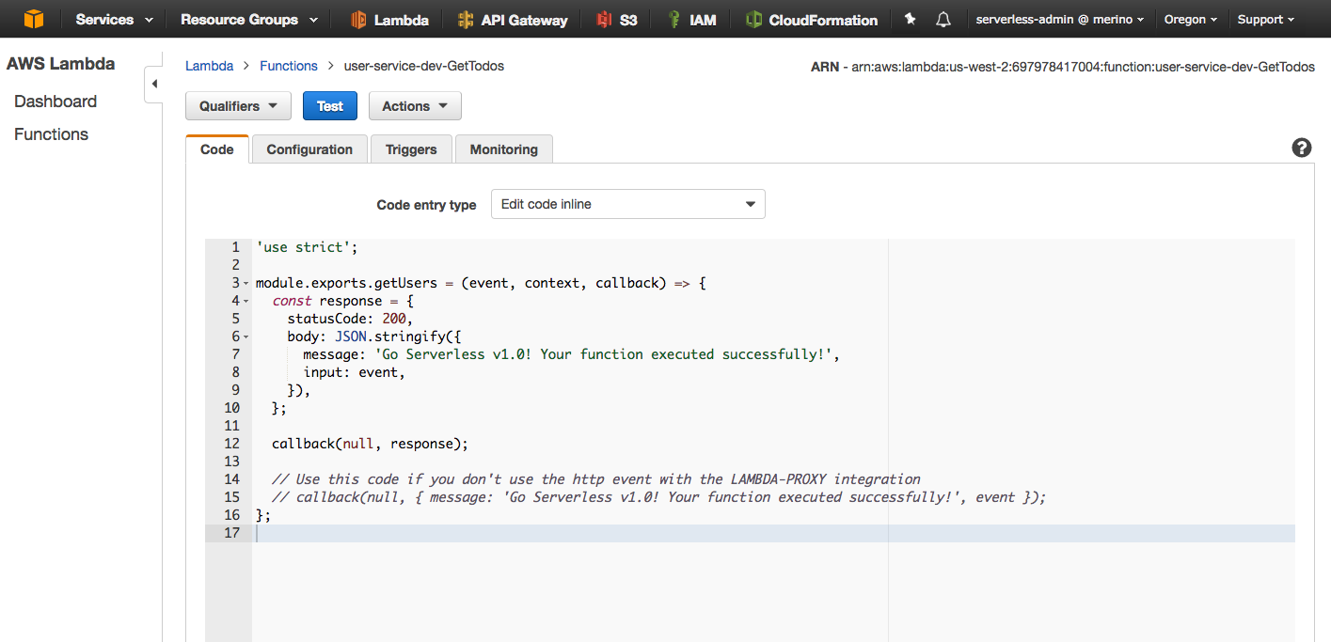Click the callback(null, response) line
The width and height of the screenshot is (1331, 642).
coord(370,444)
